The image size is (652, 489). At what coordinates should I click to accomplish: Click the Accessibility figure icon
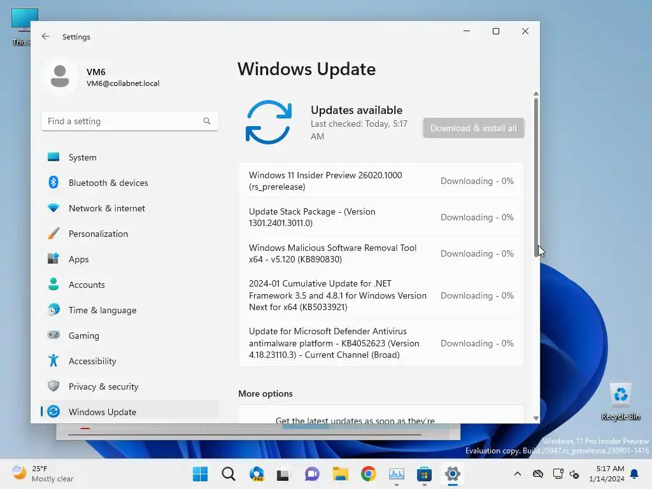point(53,360)
